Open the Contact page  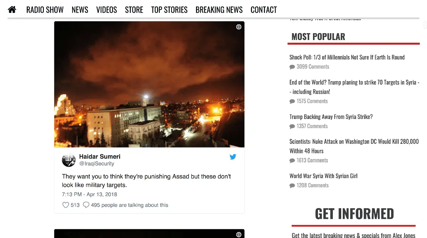(x=263, y=10)
